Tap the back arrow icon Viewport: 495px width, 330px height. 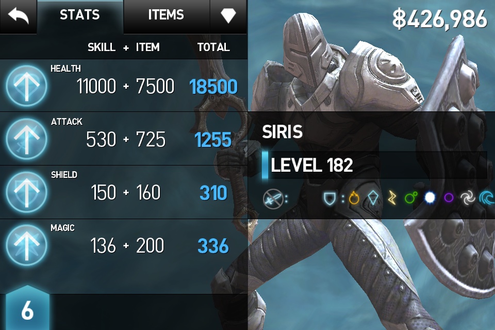[19, 16]
